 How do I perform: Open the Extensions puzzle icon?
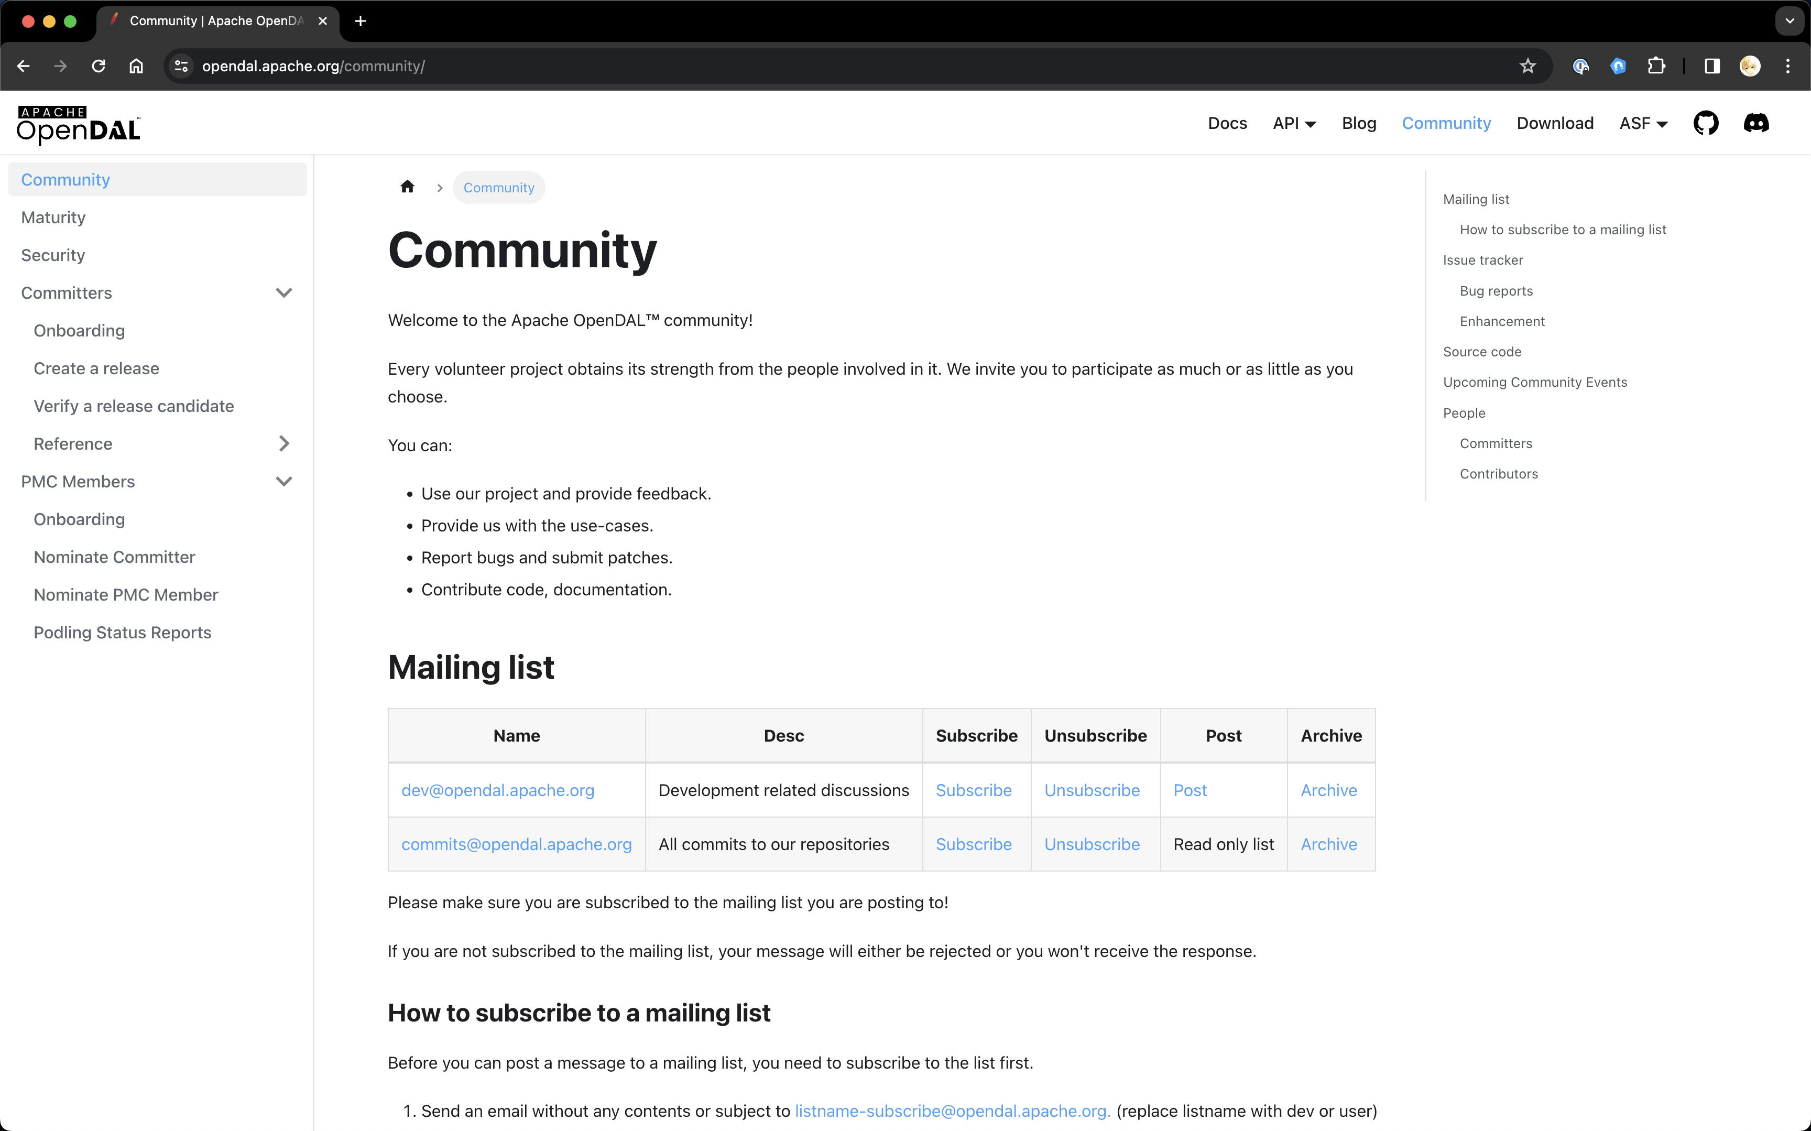coord(1656,66)
